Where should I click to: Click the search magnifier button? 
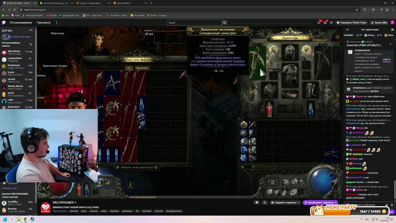tap(225, 23)
